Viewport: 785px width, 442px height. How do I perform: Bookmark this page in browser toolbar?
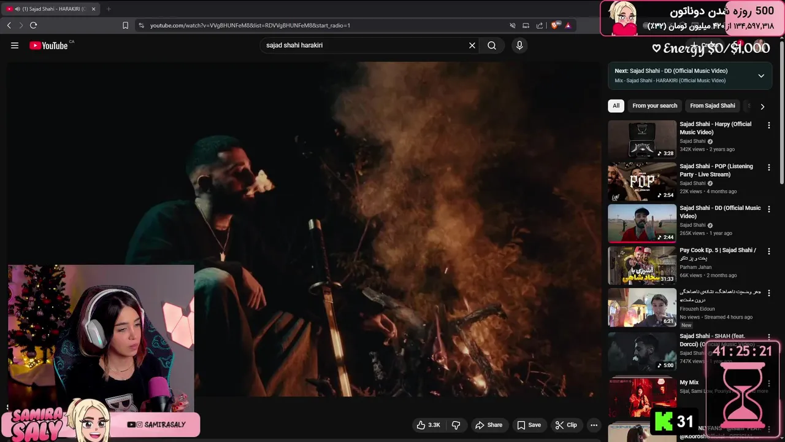[x=125, y=25]
